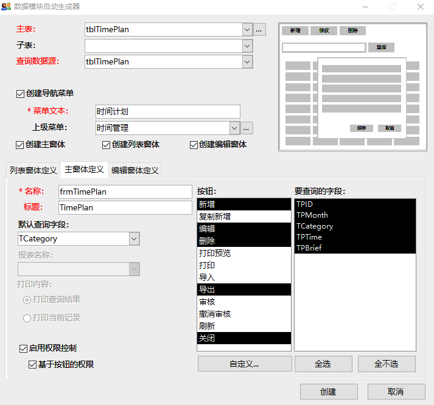Image resolution: width=434 pixels, height=405 pixels.
Task: Click the layout preview thumbnail image
Action: 352,87
